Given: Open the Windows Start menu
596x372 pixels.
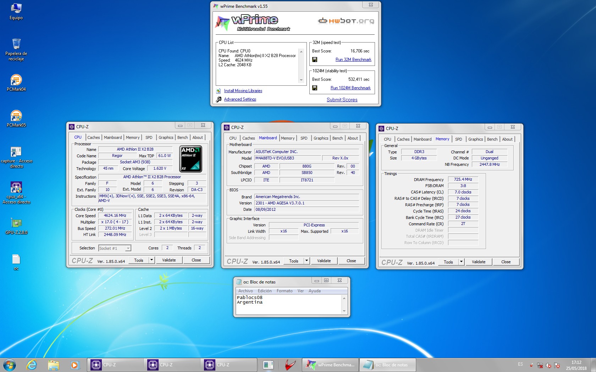Looking at the screenshot, I should click(10, 365).
